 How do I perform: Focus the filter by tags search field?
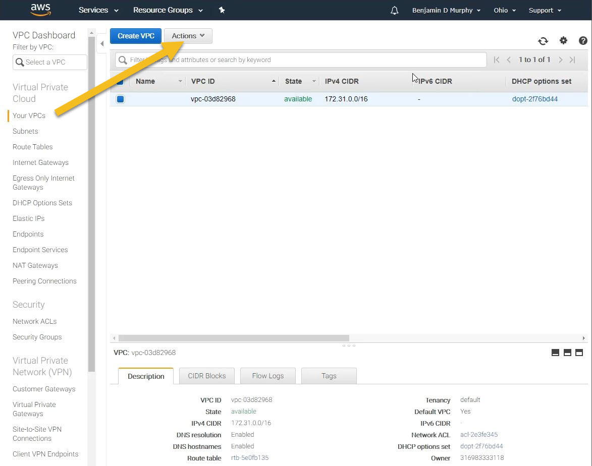(x=300, y=60)
